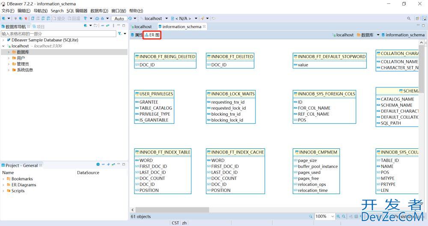
Task: Click diagram search magnifier icon beside 100%
Action: tap(311, 217)
